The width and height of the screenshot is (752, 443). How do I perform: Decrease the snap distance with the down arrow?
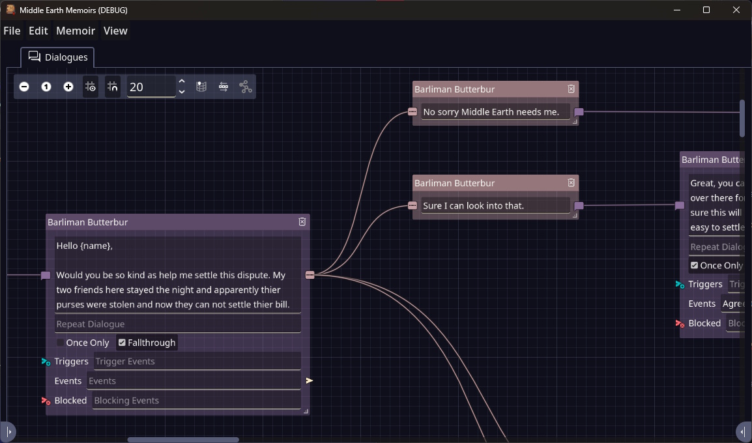pos(182,92)
